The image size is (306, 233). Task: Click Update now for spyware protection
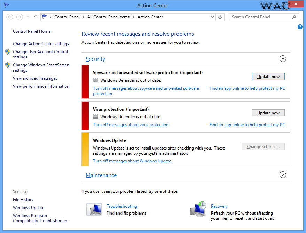coord(268,77)
